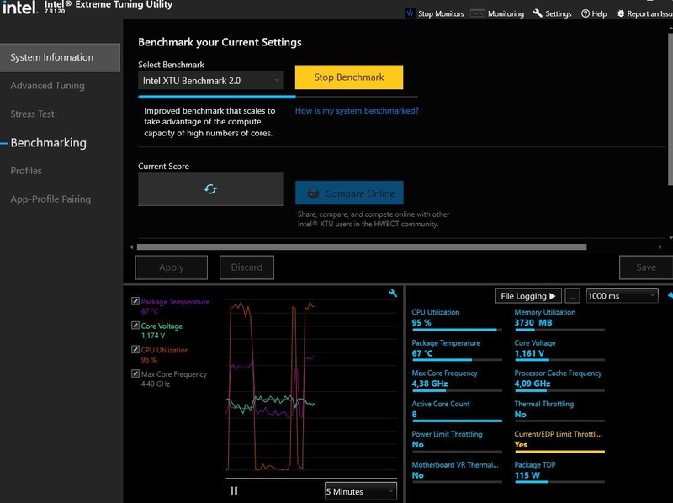Viewport: 673px width, 503px height.
Task: Click Max Core Frequency 4,38 GHz value
Action: pyautogui.click(x=430, y=384)
